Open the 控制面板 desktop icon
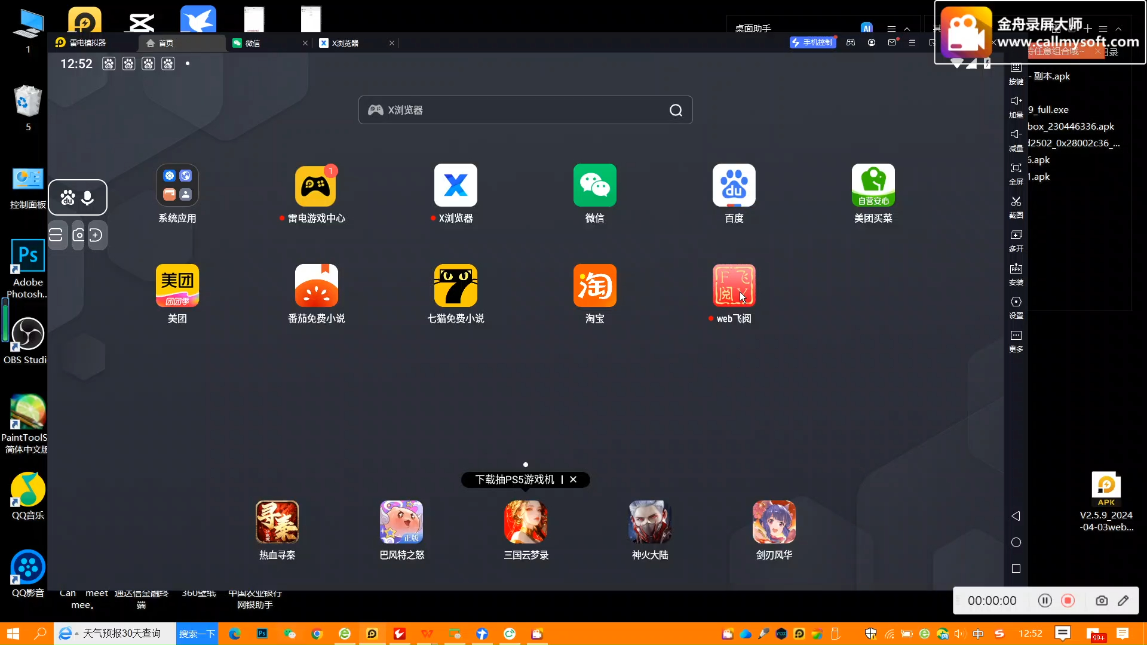The height and width of the screenshot is (645, 1147). point(27,188)
